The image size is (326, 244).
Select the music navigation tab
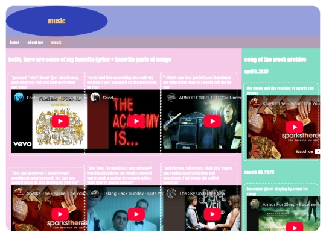click(x=56, y=42)
